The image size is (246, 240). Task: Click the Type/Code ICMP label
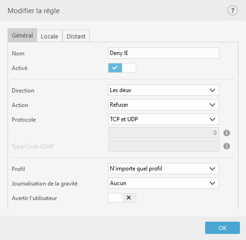click(x=33, y=147)
